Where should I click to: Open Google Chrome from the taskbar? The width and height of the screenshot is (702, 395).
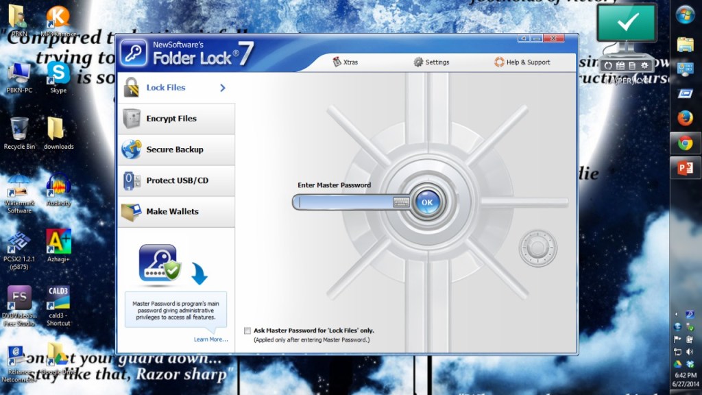tap(685, 143)
